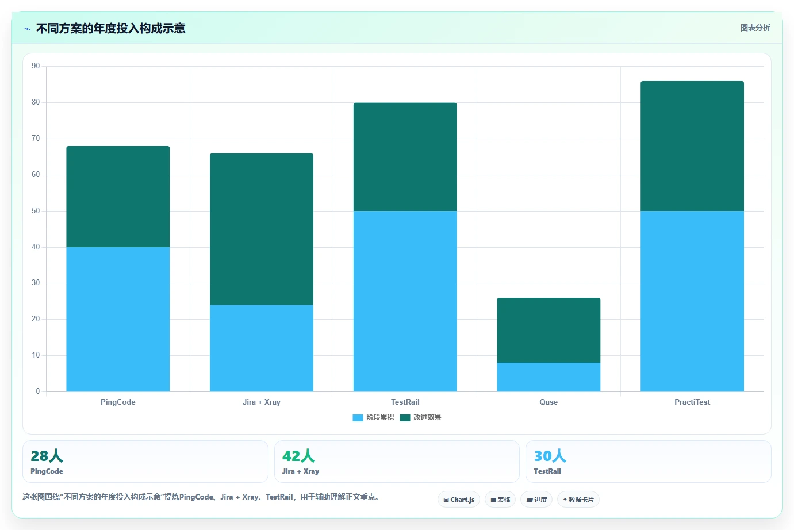The height and width of the screenshot is (530, 794).
Task: Click the 图表分析 label in the header
Action: pos(755,28)
